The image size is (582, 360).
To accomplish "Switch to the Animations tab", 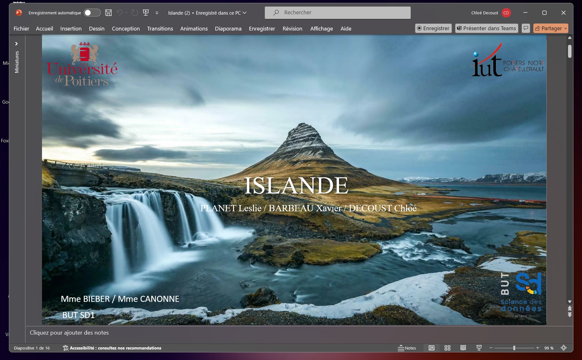I will pyautogui.click(x=194, y=29).
